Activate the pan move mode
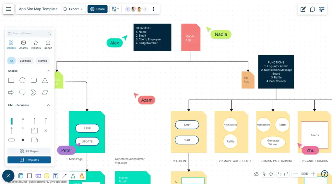332x184 pixels. pos(271,174)
